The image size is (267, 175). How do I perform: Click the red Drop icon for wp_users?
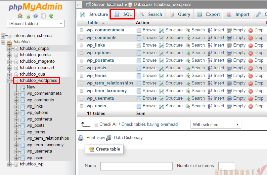(x=250, y=106)
